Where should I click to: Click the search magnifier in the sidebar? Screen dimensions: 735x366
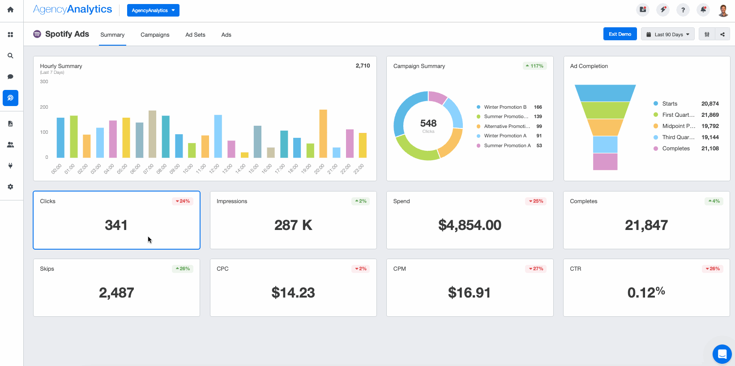10,56
